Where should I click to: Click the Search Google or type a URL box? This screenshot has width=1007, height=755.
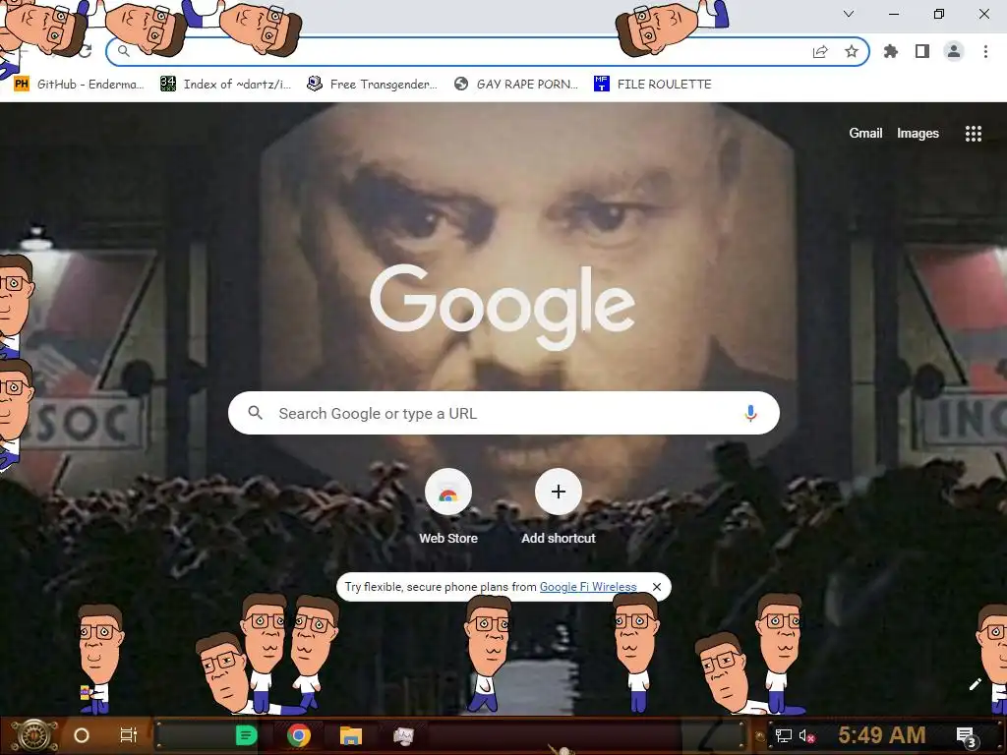pyautogui.click(x=504, y=413)
